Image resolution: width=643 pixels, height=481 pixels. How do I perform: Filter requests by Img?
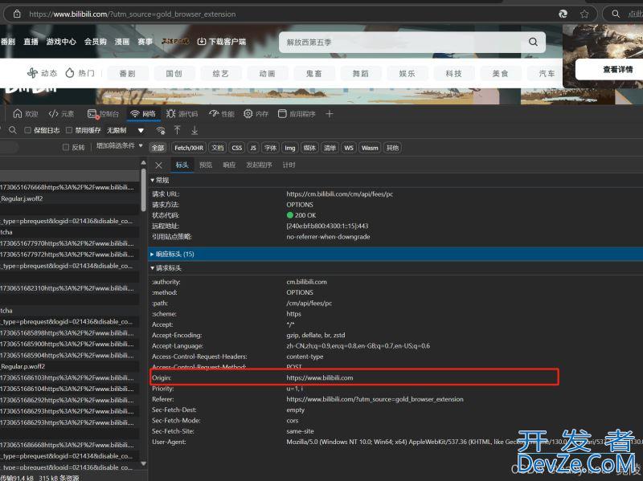tap(290, 148)
